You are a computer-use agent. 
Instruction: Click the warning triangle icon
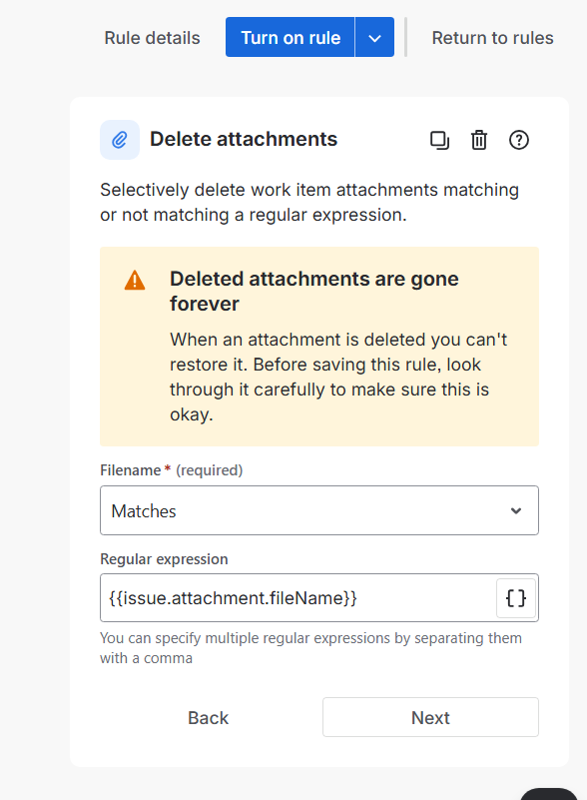pos(134,281)
